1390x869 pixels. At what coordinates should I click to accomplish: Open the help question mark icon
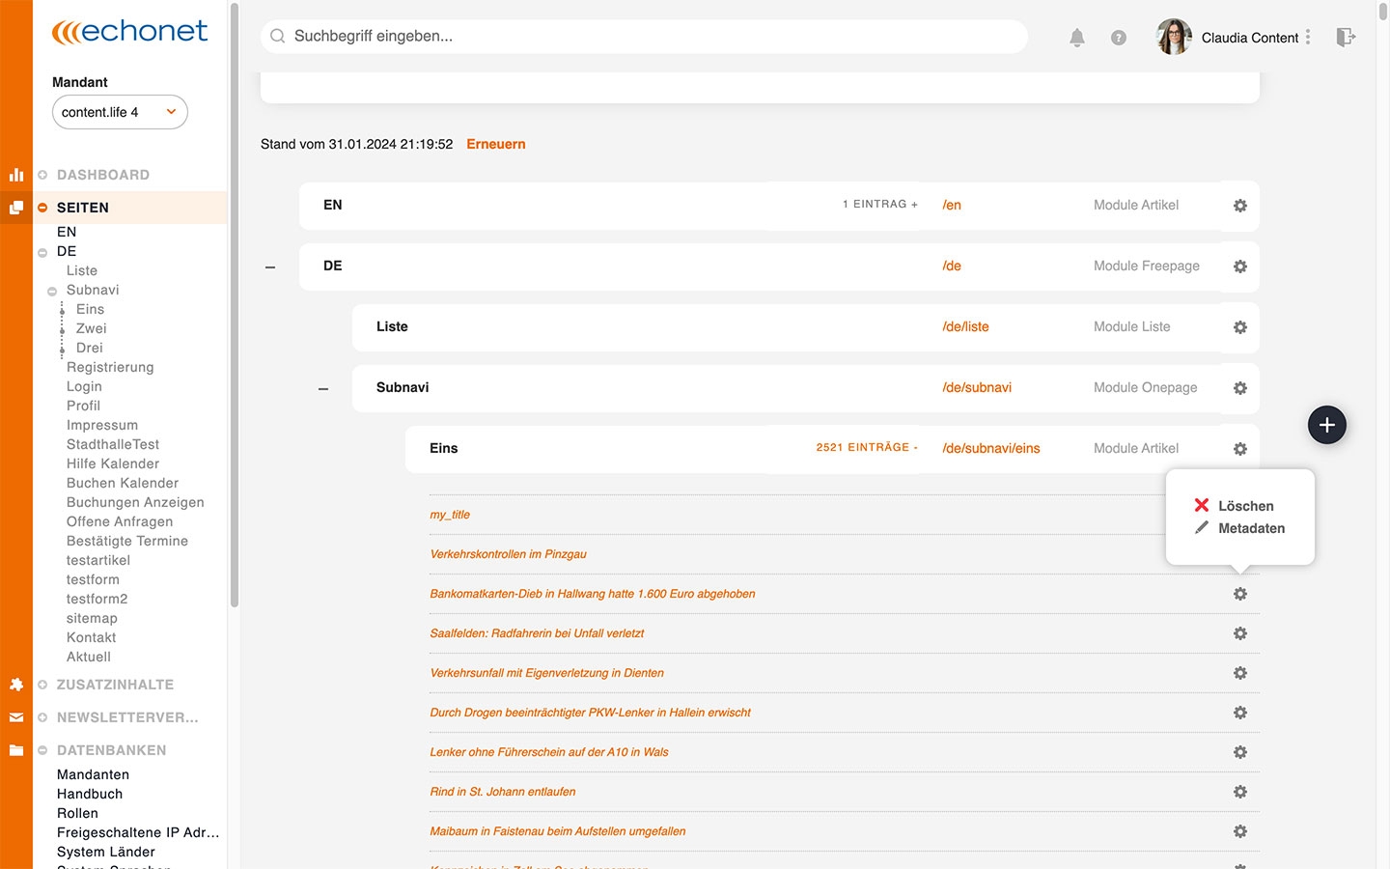1118,38
